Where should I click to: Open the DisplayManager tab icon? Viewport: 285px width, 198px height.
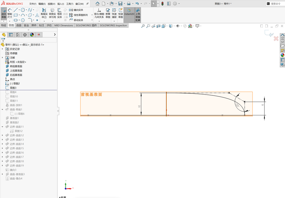(x=32, y=35)
